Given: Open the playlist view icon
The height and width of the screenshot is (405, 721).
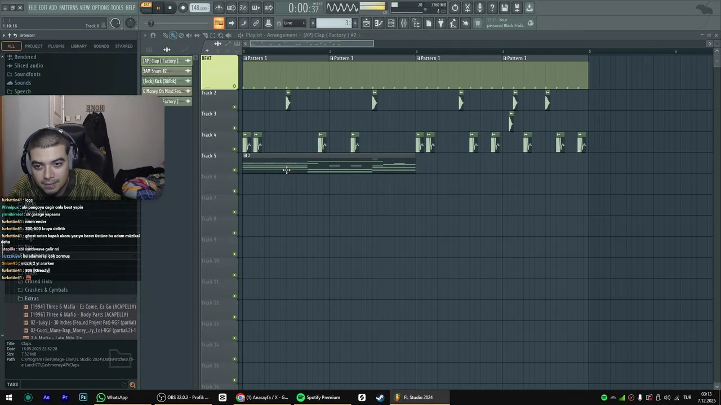Looking at the screenshot, I should tap(367, 23).
